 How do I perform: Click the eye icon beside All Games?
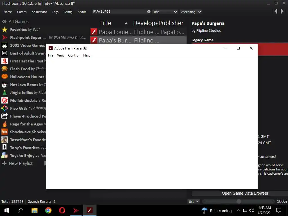4,21
